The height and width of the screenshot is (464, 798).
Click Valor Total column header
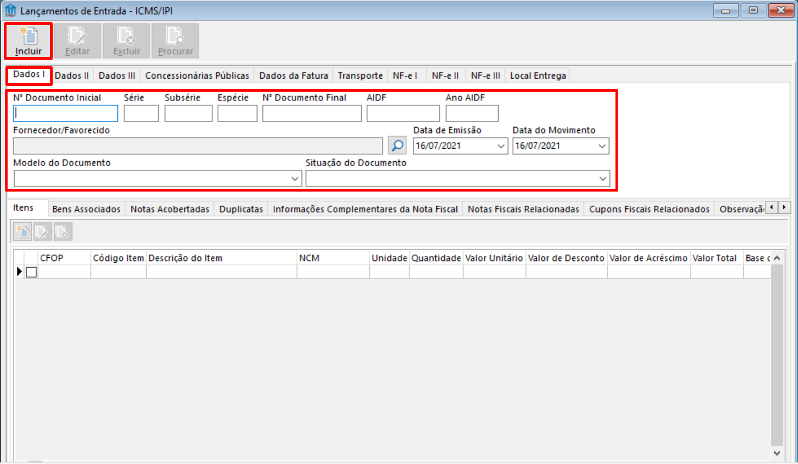tap(717, 258)
